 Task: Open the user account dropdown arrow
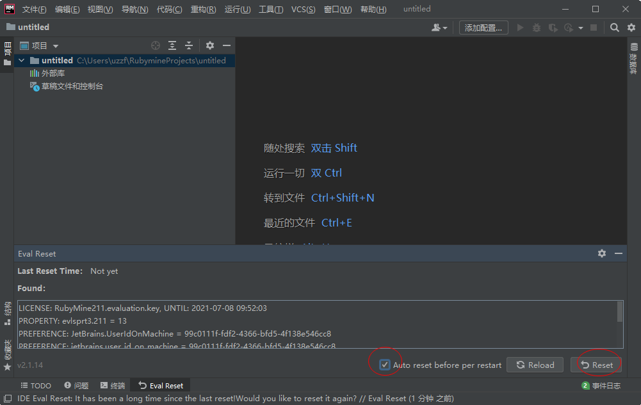[445, 28]
